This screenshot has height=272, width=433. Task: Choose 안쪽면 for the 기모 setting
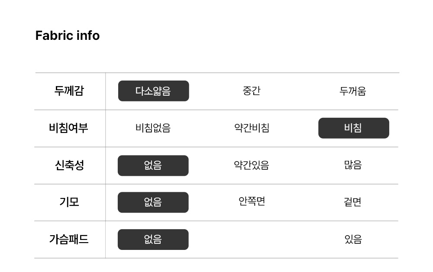[x=252, y=201]
